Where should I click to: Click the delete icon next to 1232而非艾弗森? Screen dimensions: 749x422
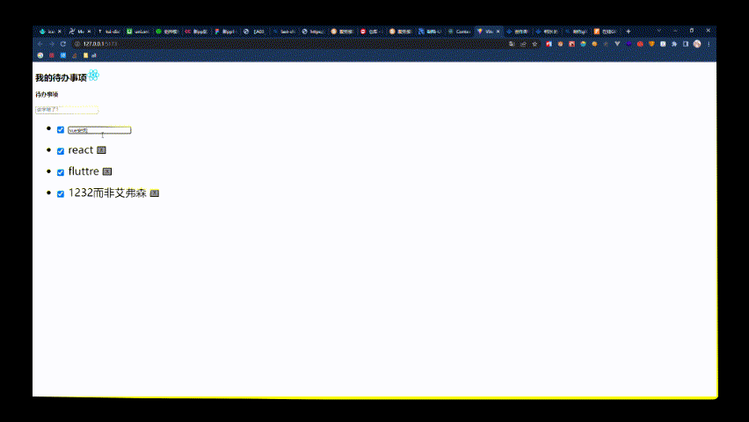[155, 193]
